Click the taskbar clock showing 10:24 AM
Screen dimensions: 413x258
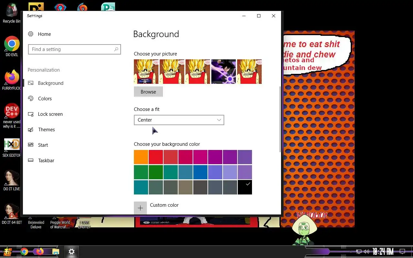click(383, 252)
